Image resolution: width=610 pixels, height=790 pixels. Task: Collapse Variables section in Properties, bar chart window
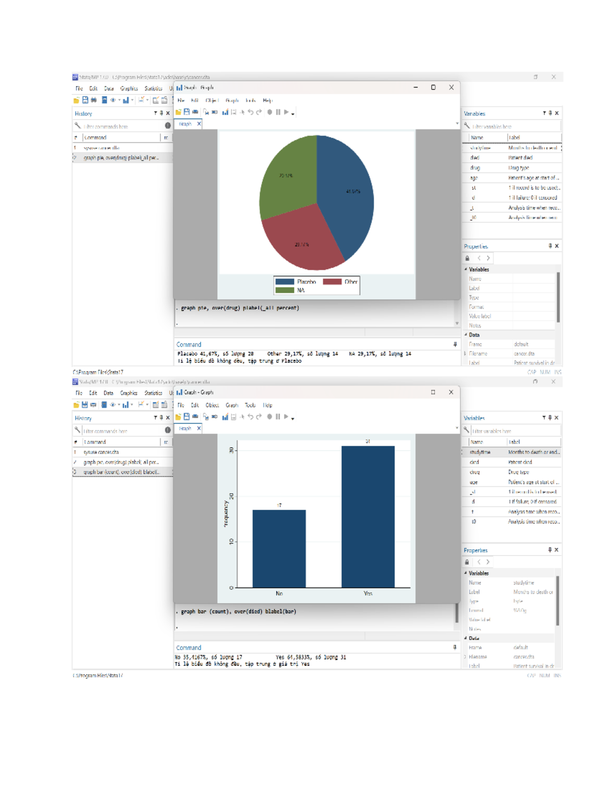click(466, 573)
